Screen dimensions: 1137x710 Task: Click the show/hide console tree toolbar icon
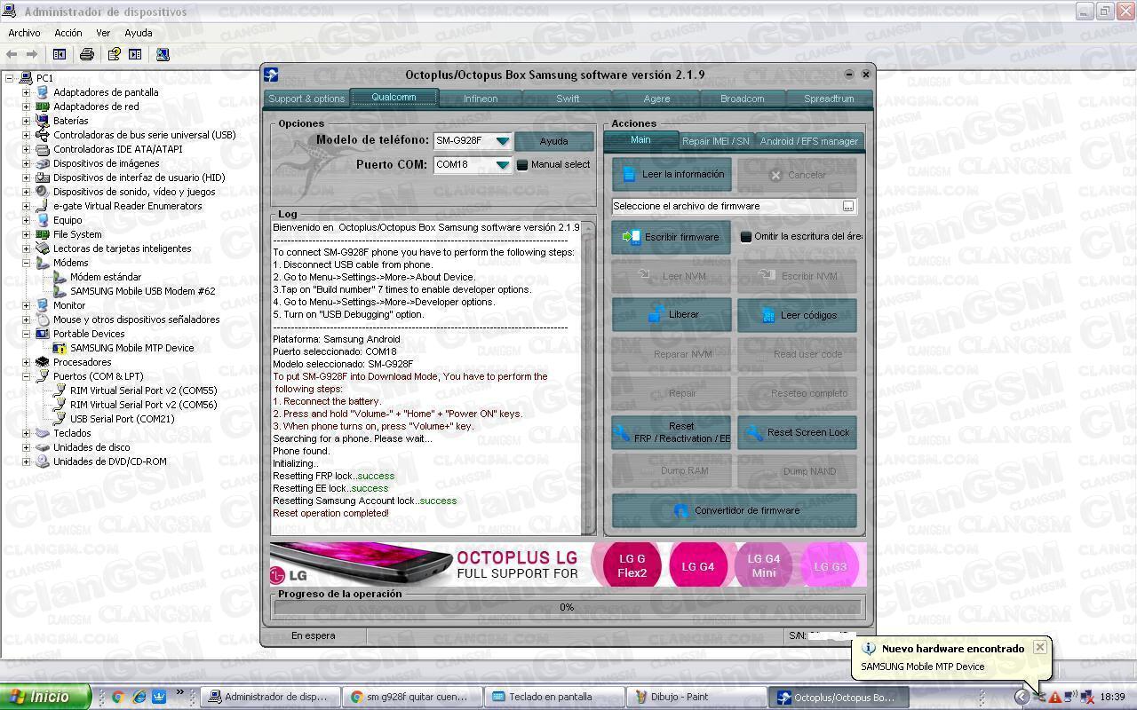point(59,54)
